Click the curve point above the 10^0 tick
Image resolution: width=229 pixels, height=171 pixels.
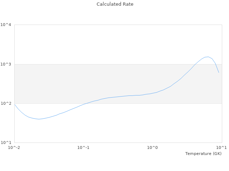[153, 93]
